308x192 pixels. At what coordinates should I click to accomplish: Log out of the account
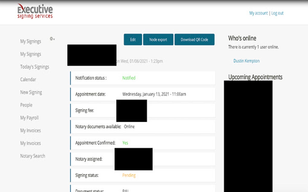coord(278,13)
